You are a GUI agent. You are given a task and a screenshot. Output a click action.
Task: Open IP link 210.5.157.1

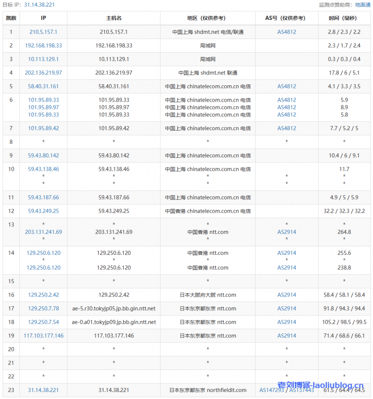pyautogui.click(x=43, y=32)
